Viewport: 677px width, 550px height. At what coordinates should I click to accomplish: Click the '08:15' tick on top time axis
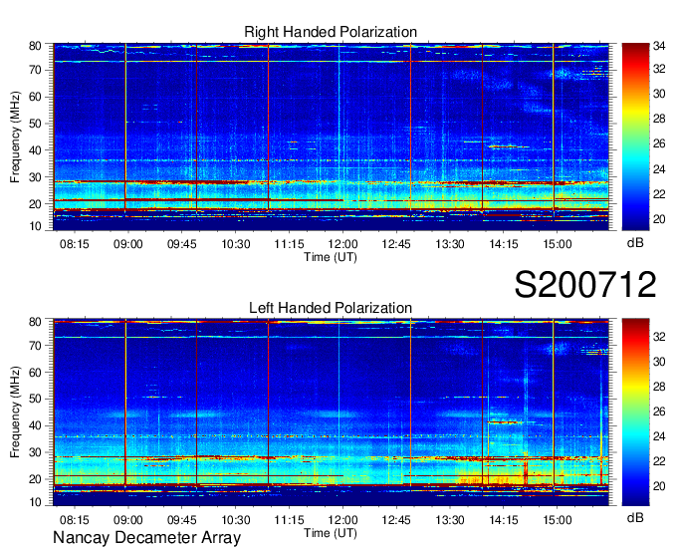tap(75, 244)
